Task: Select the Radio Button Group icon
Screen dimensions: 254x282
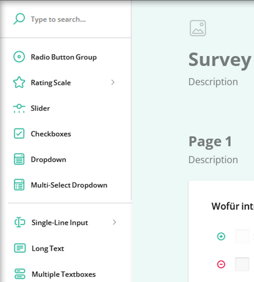Action: [x=19, y=57]
